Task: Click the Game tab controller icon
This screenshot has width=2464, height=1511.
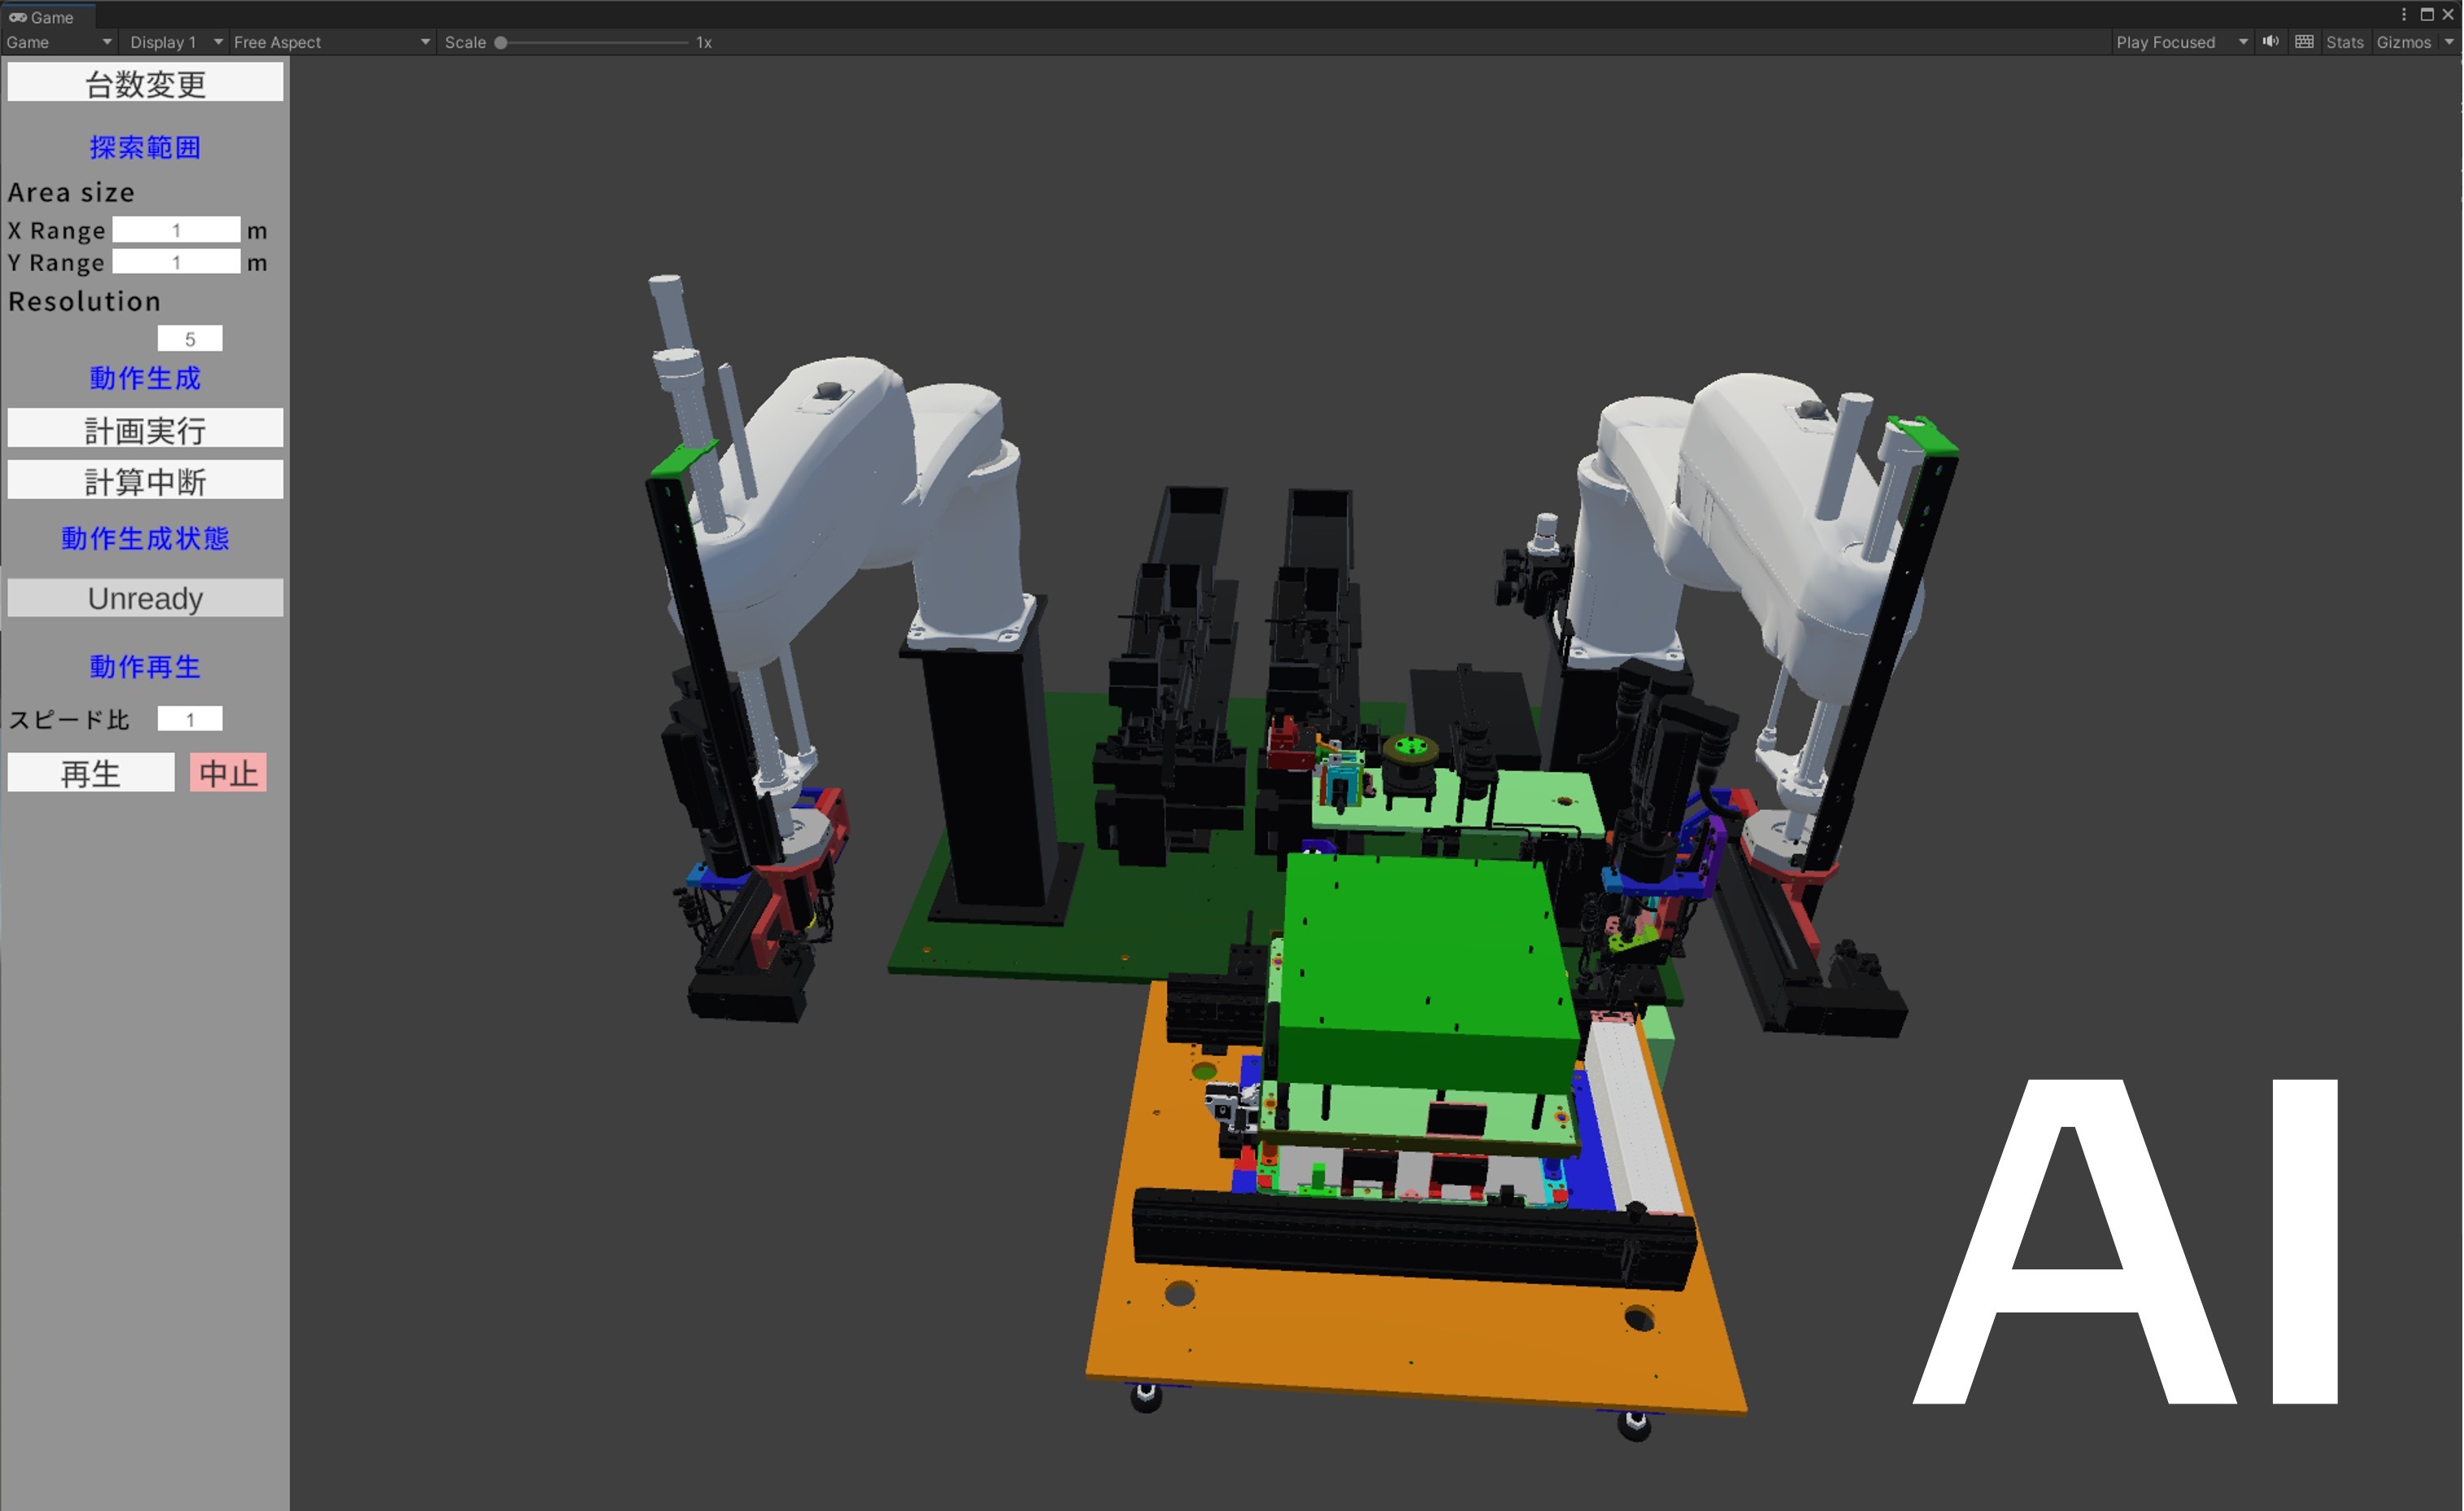Action: pos(17,17)
